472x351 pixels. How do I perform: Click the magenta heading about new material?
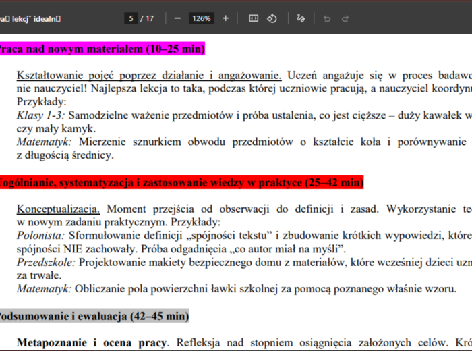(102, 49)
